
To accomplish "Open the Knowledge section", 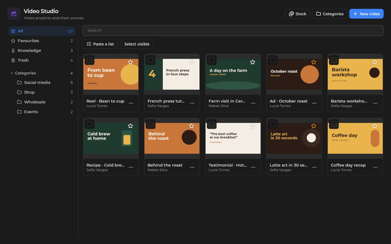I will pyautogui.click(x=42, y=50).
